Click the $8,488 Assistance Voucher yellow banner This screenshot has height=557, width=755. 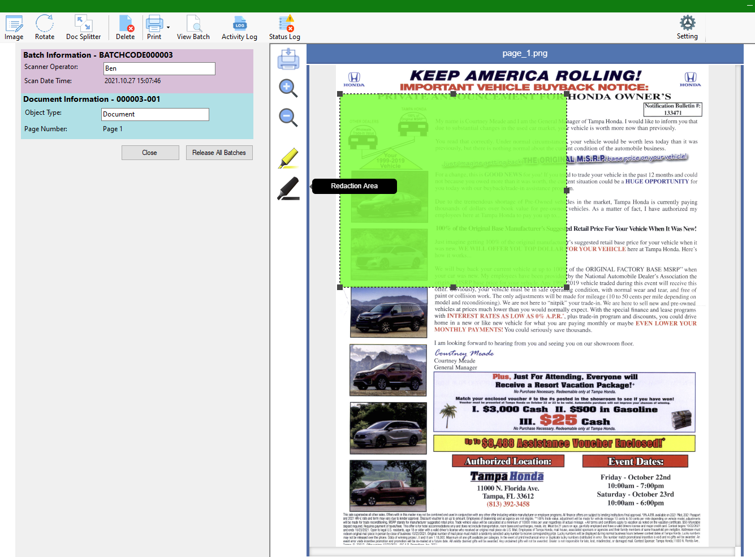point(564,443)
